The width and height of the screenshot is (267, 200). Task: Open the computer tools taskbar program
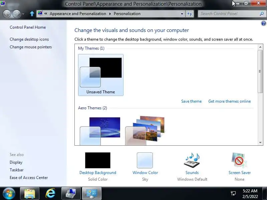click(x=71, y=194)
